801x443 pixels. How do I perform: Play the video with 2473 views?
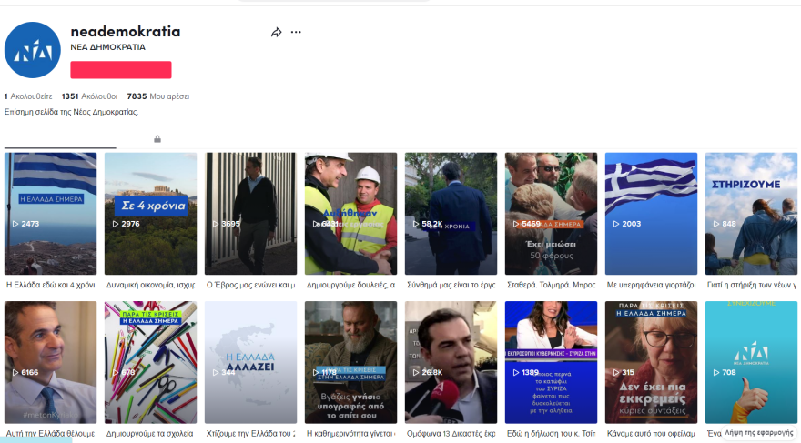pos(50,214)
